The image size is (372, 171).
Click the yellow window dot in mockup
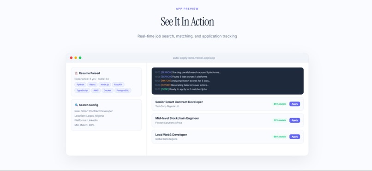tap(76, 57)
